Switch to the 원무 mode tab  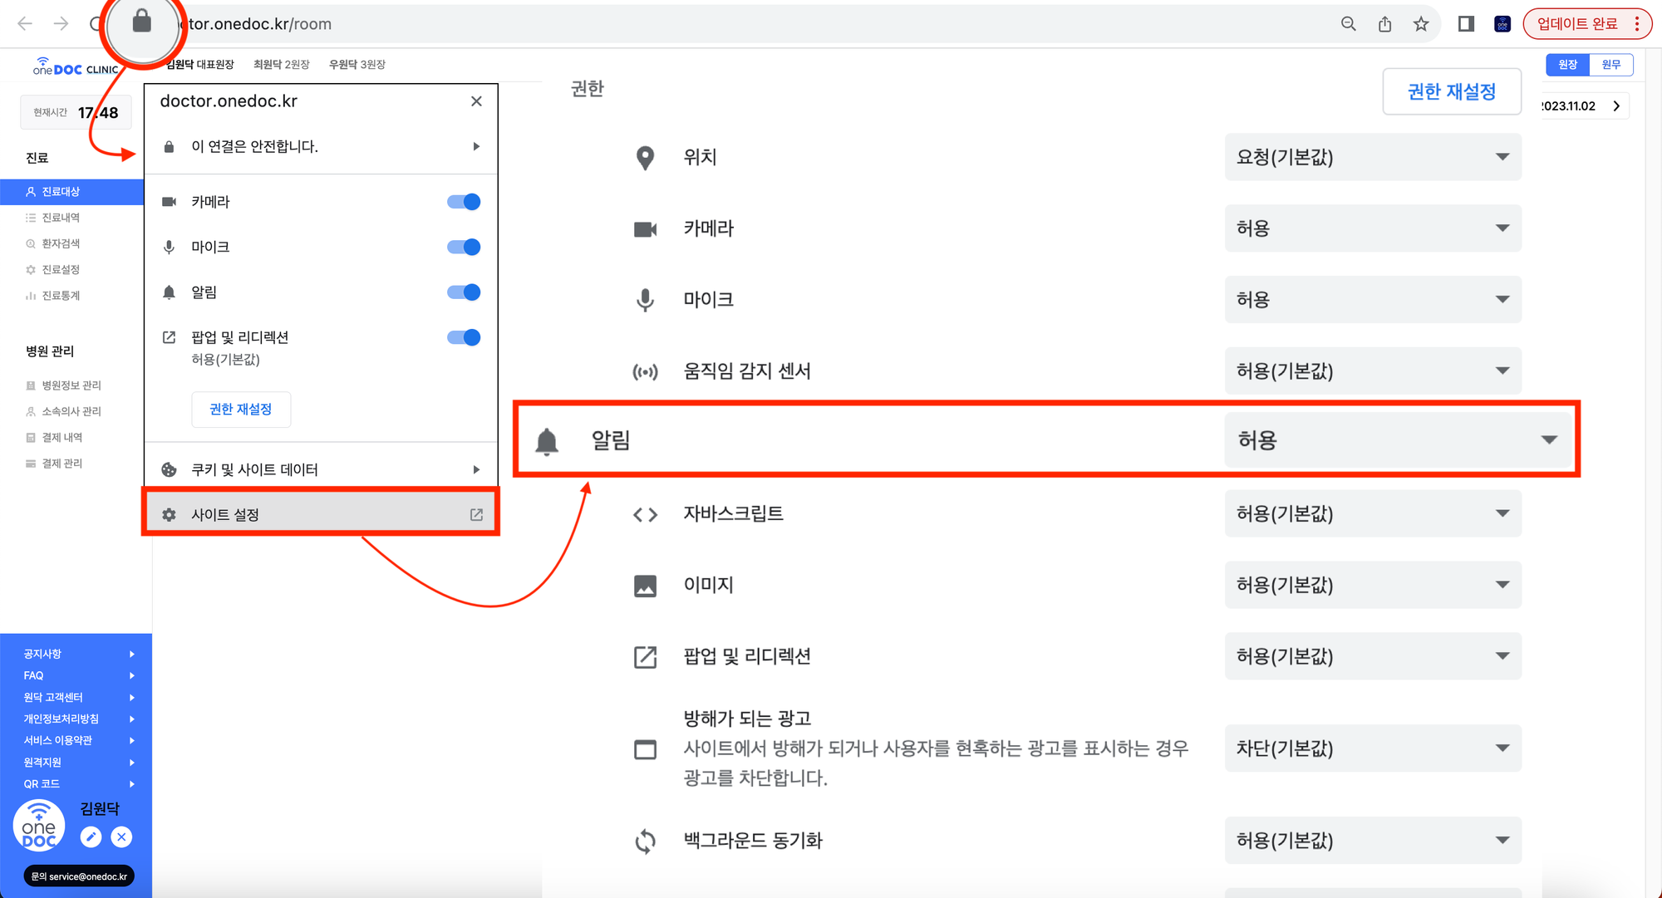pyautogui.click(x=1610, y=65)
